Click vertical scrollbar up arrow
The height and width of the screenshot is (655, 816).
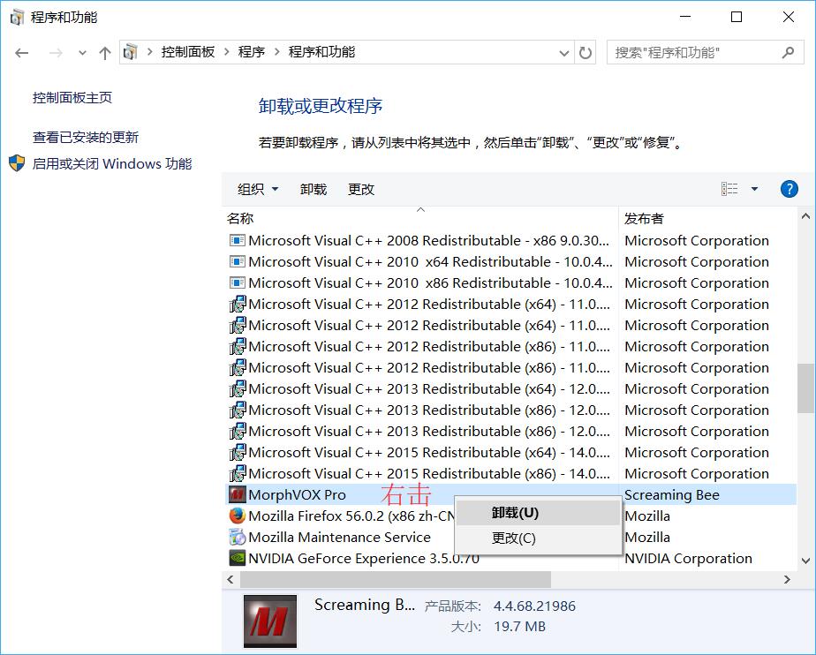tap(805, 216)
